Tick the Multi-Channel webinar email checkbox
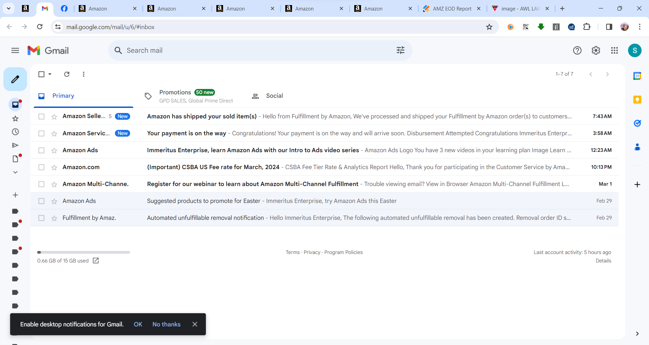 click(x=41, y=184)
